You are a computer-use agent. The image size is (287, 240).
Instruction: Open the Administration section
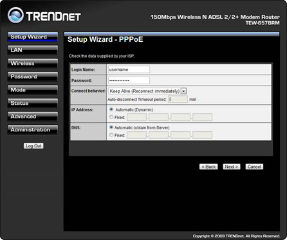pos(33,130)
